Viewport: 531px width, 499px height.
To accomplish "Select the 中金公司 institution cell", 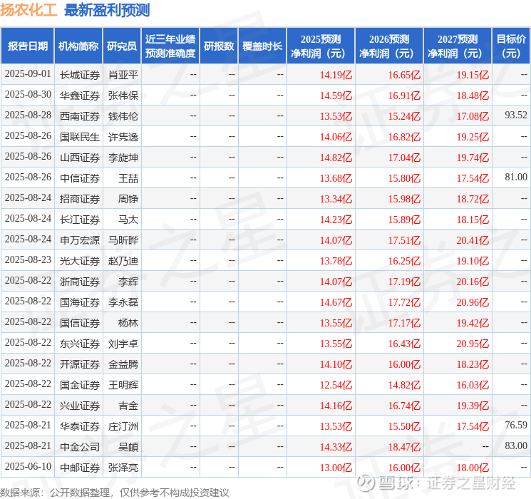I will pos(80,446).
